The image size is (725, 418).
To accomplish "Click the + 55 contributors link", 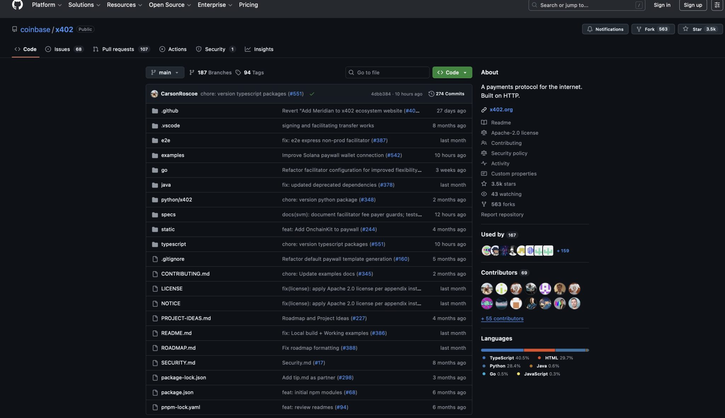I will pos(502,318).
